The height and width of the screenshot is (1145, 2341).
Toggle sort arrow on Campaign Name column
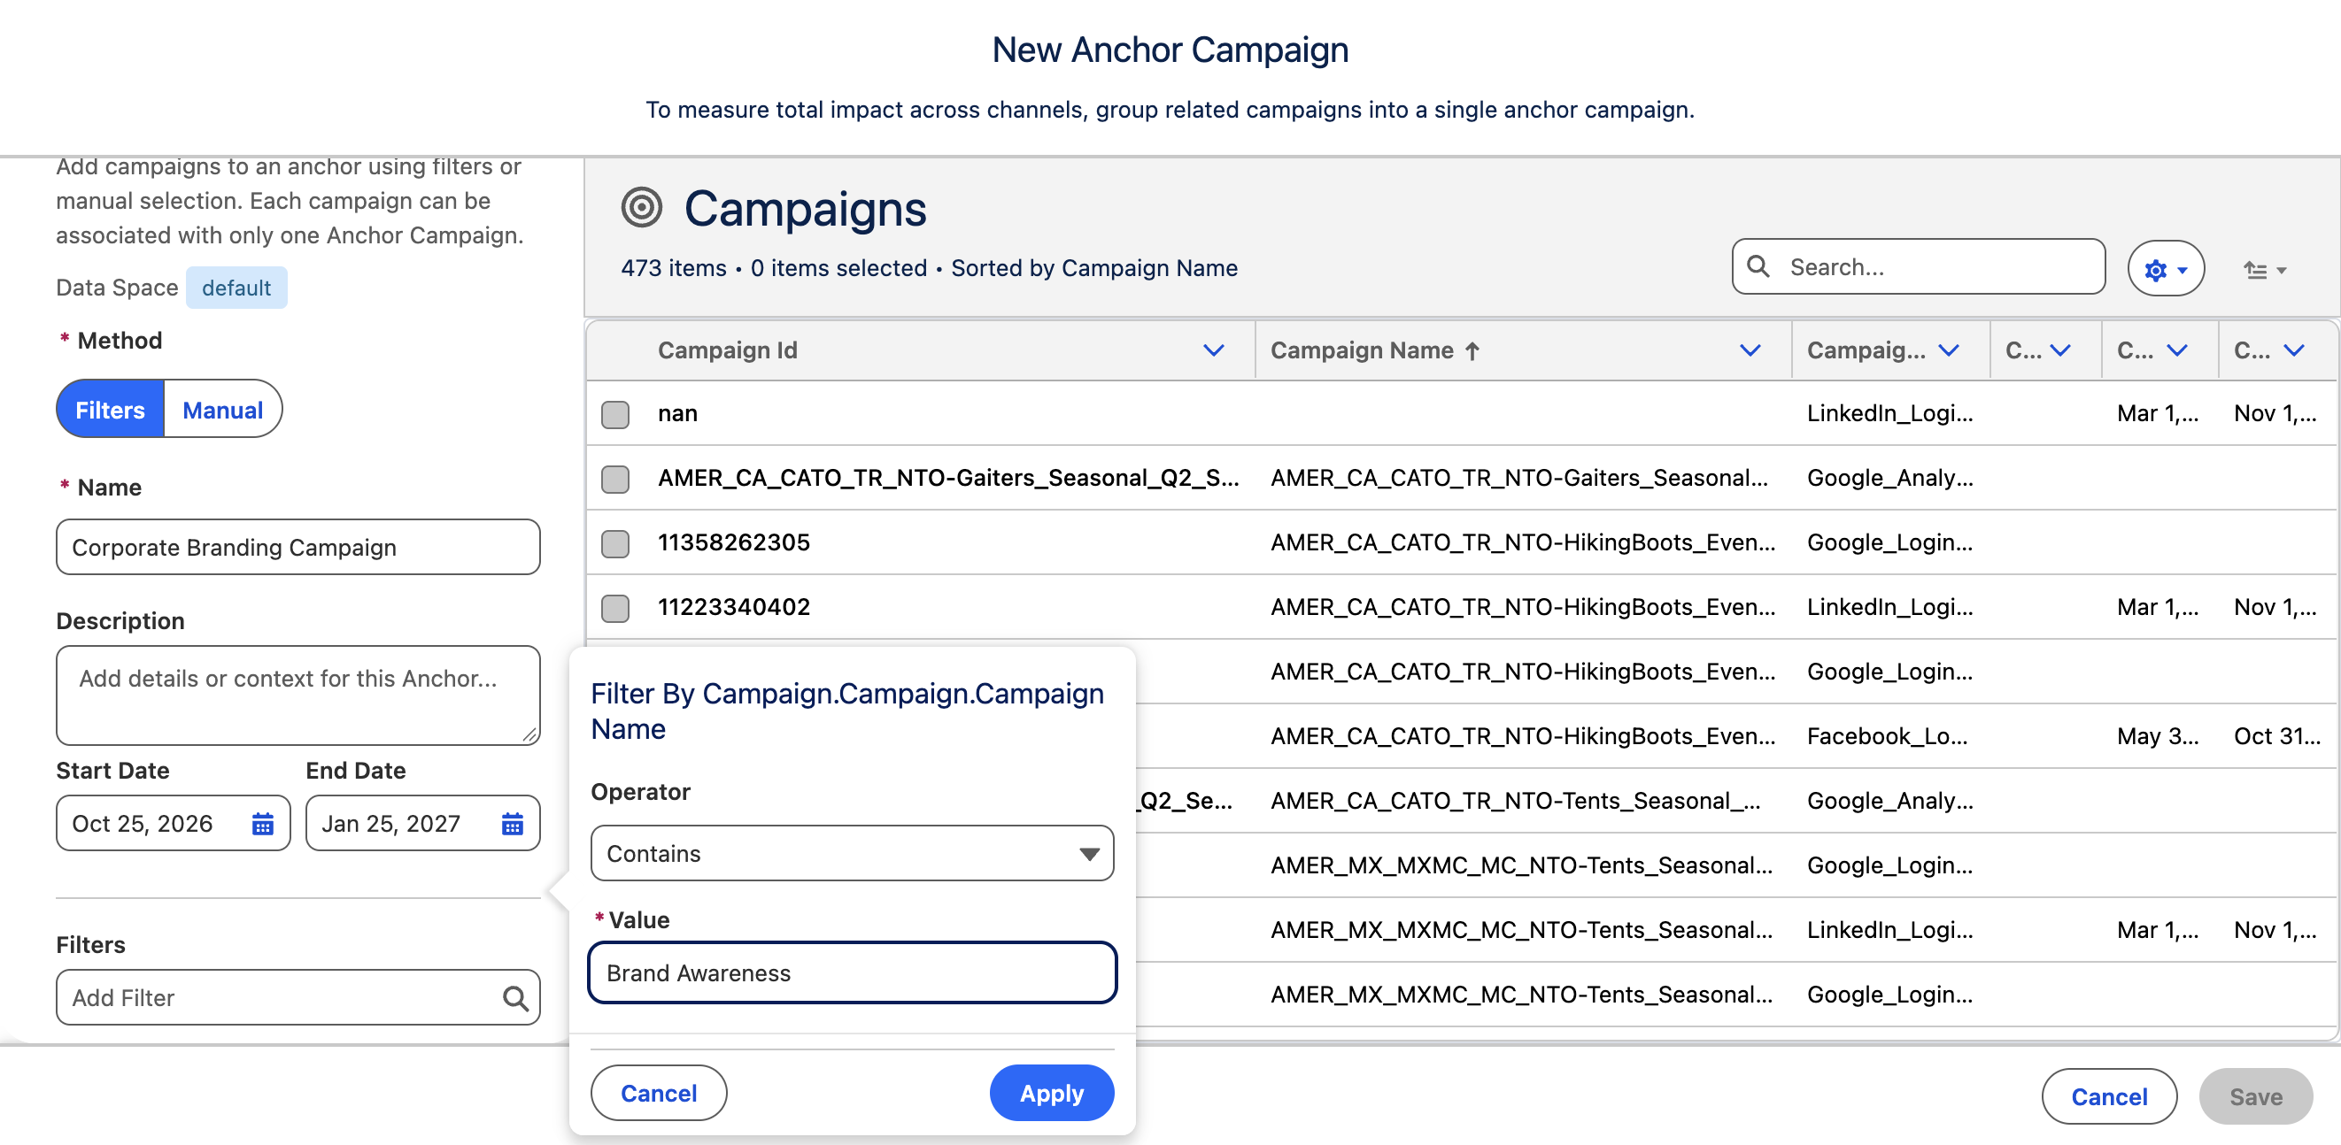pyautogui.click(x=1472, y=350)
